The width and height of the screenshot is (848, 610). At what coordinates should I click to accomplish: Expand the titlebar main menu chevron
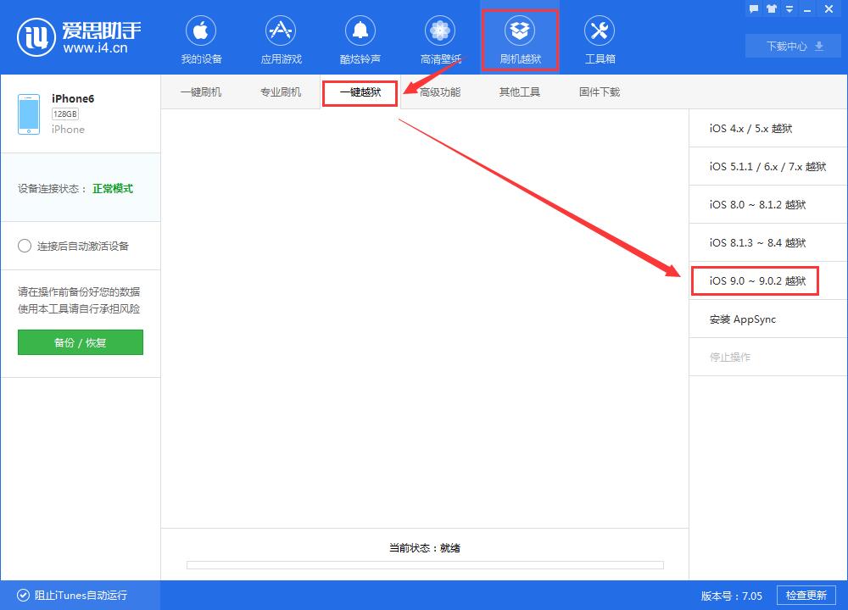(x=789, y=8)
